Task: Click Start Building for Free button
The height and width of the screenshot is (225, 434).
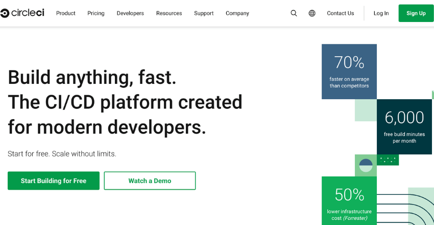Action: tap(54, 181)
